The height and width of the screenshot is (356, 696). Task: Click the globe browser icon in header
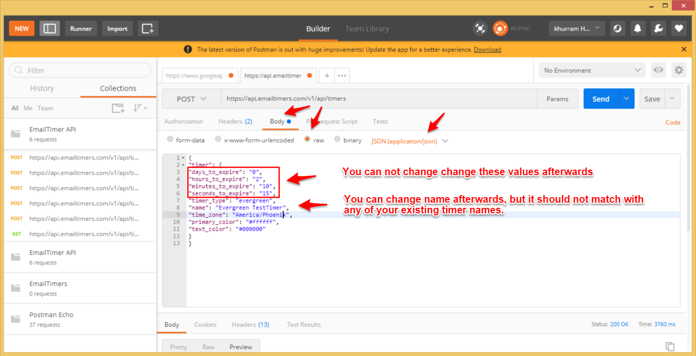coord(617,29)
